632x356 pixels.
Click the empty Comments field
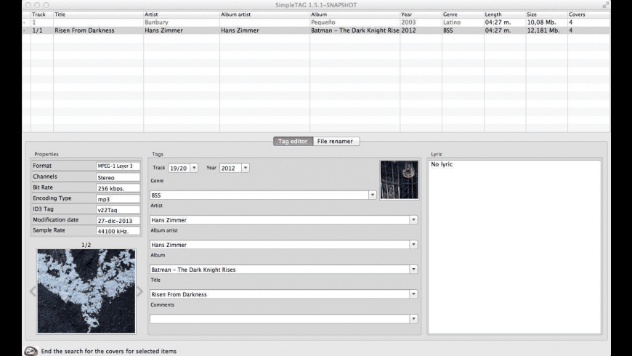pos(280,318)
